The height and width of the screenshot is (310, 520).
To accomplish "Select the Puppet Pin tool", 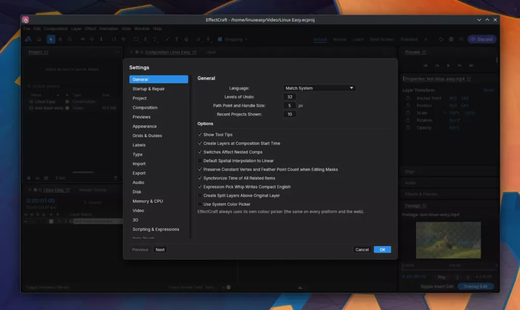I will tap(208, 39).
